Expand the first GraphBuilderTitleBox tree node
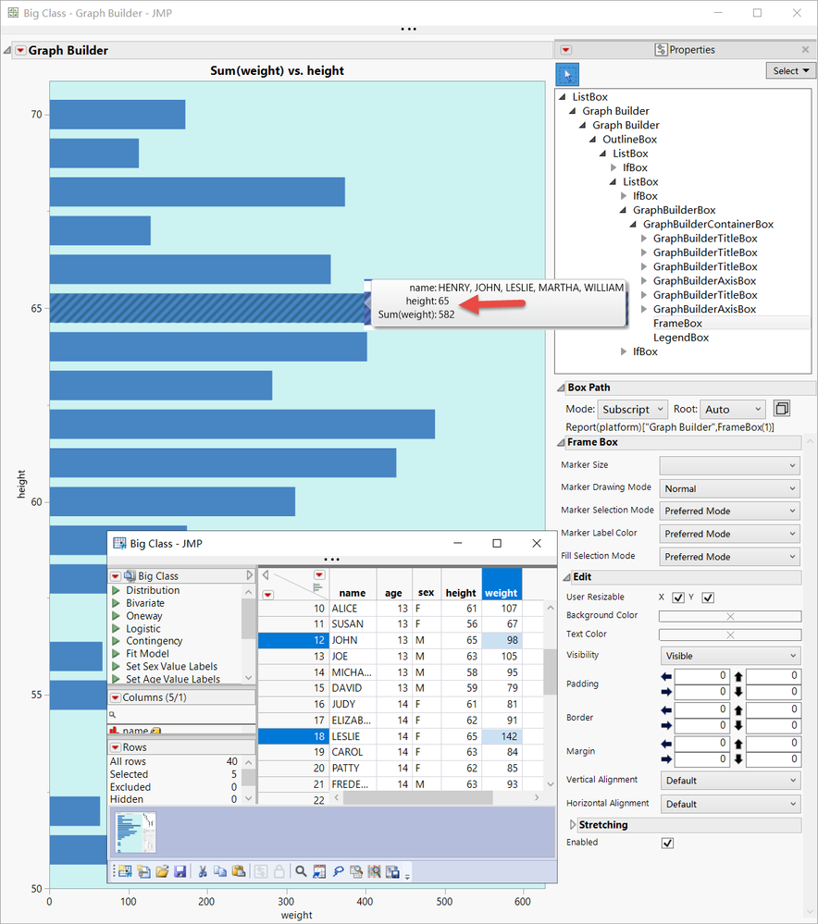The image size is (818, 924). pos(644,239)
